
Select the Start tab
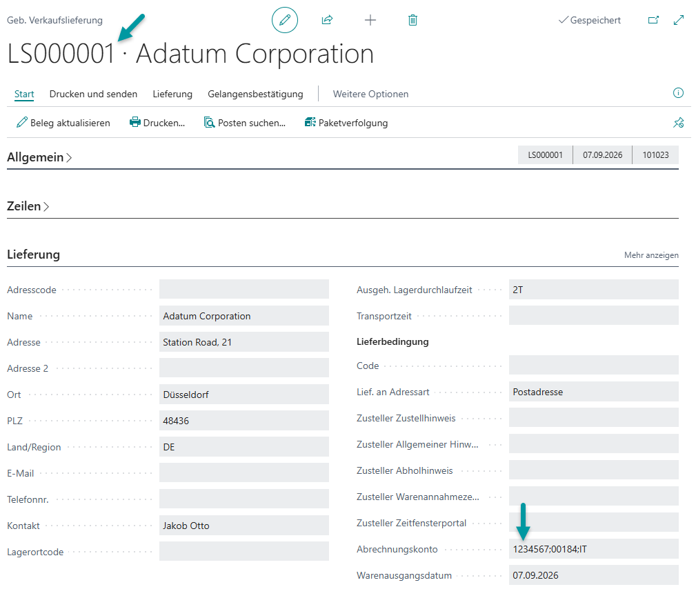click(x=24, y=94)
